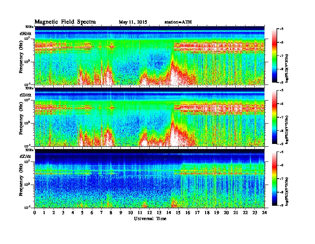Click the dD/dt panel colorbar
315x244 pixels.
point(274,117)
